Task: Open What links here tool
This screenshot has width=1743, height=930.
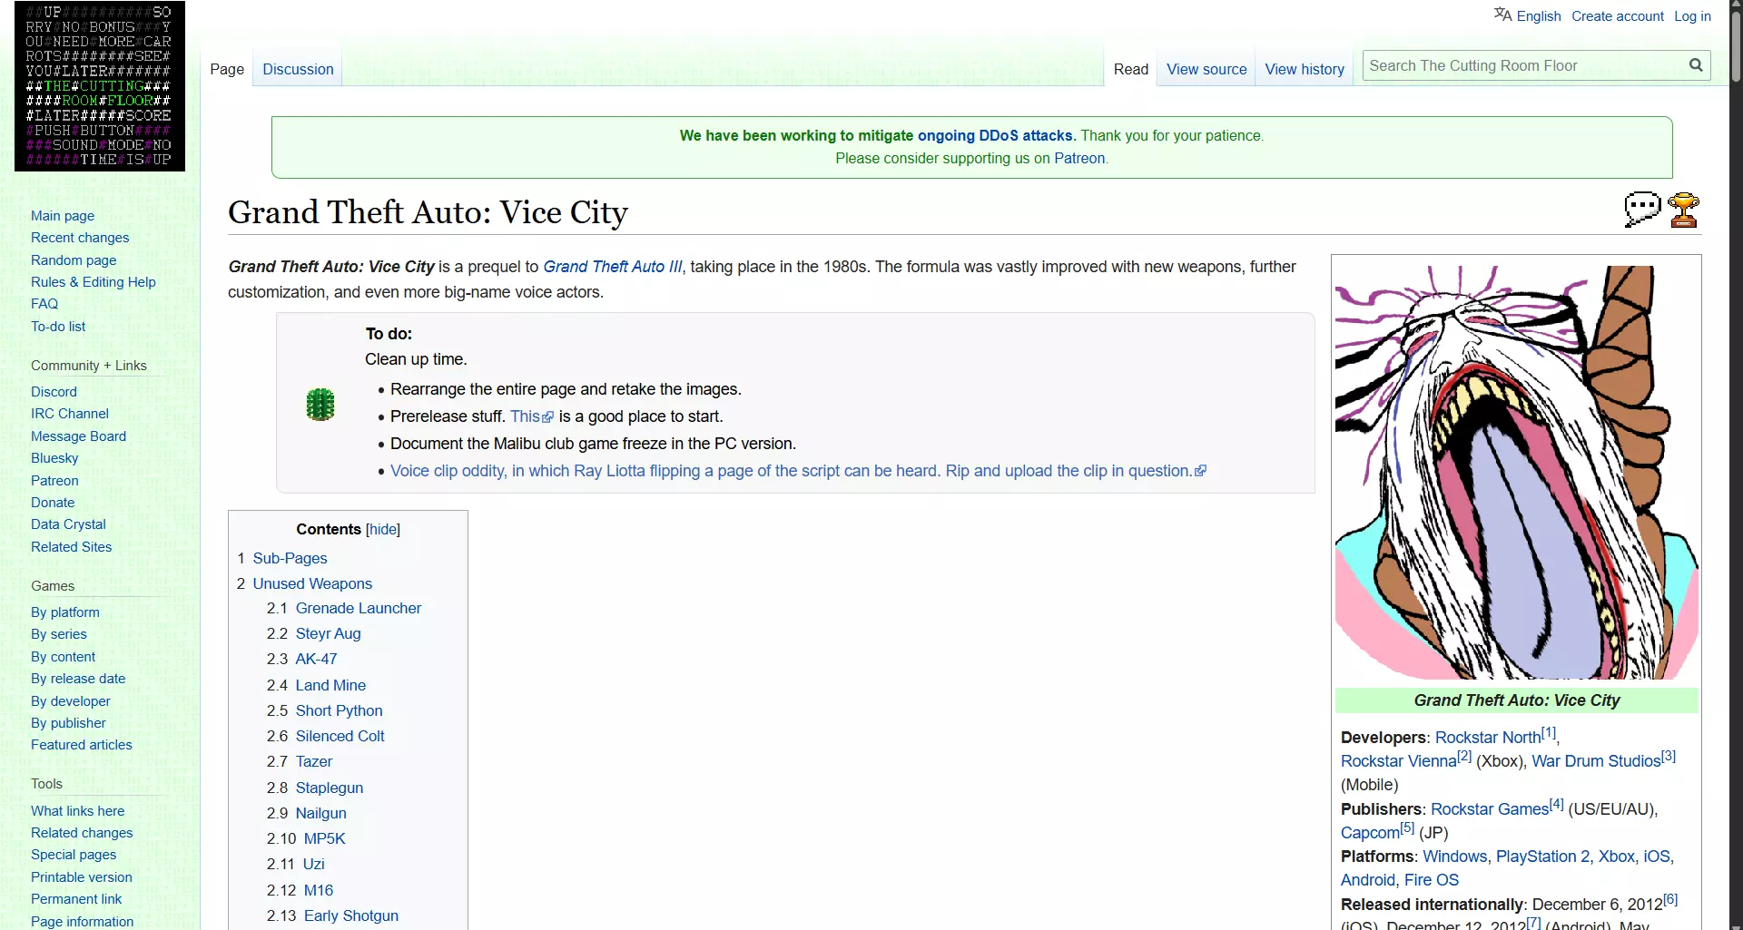Action: (78, 811)
